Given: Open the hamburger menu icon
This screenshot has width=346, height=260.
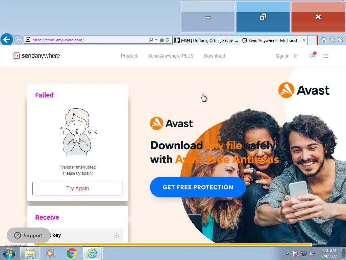Looking at the screenshot, I should (326, 56).
